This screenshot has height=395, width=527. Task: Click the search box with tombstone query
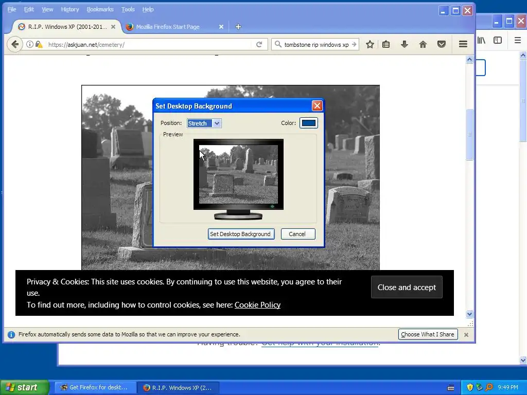[x=316, y=44]
